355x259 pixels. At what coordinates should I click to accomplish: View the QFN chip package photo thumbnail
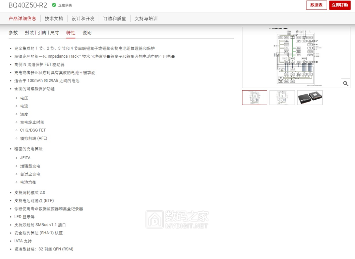coord(309,97)
